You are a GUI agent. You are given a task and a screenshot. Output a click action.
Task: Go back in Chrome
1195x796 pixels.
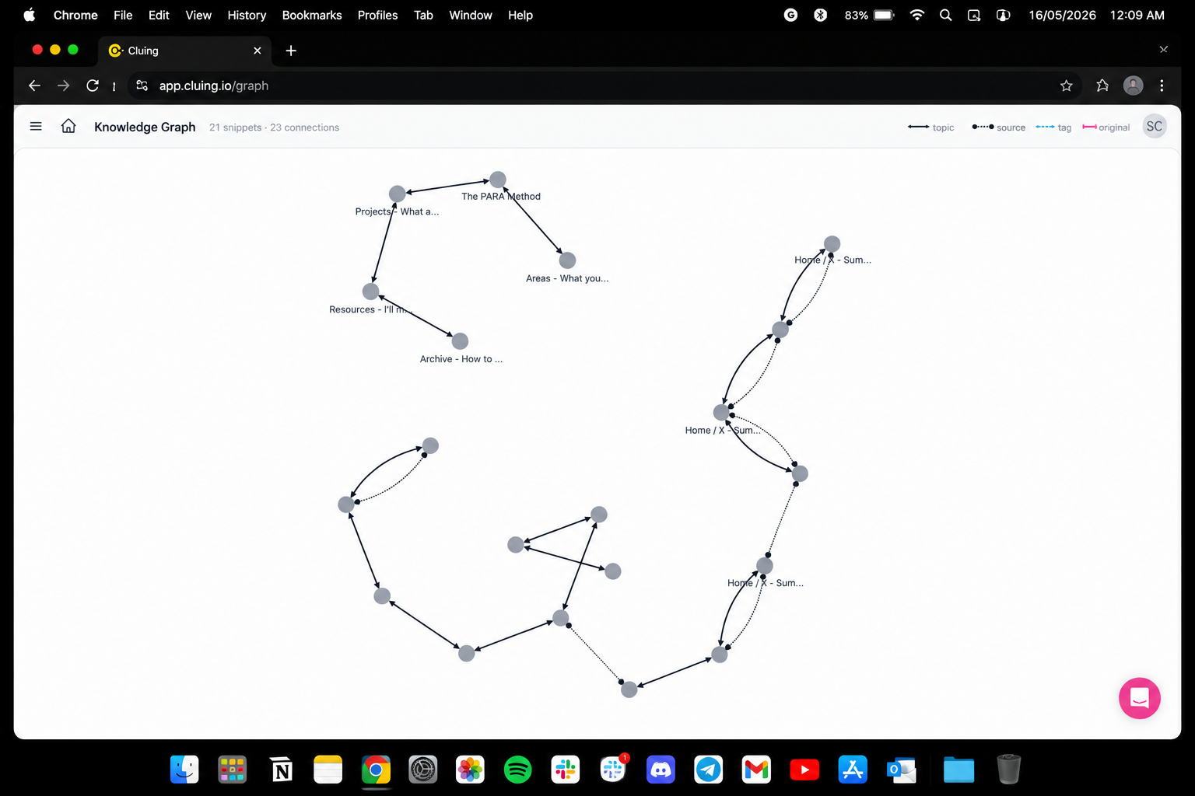pos(34,86)
